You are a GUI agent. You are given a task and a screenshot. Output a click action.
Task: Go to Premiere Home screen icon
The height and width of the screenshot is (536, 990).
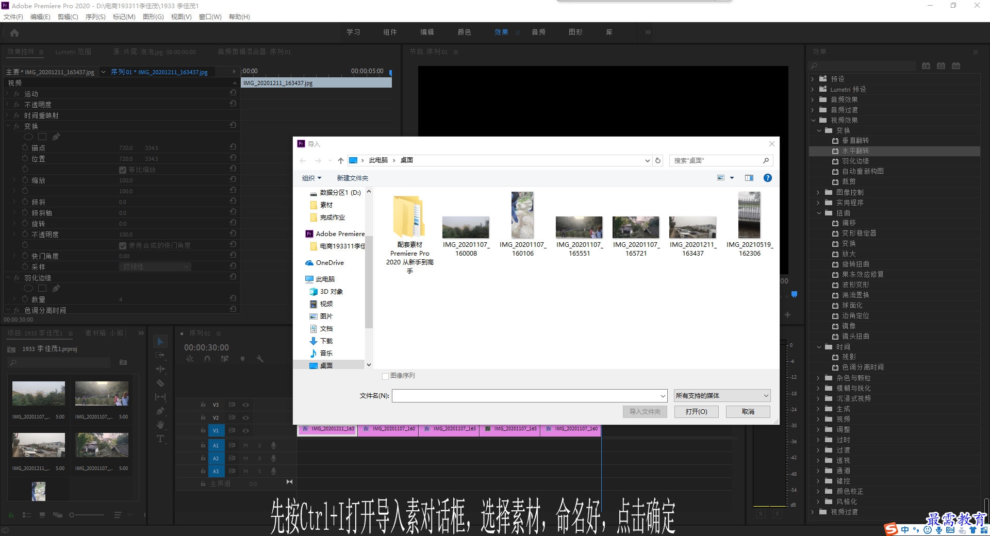click(14, 33)
